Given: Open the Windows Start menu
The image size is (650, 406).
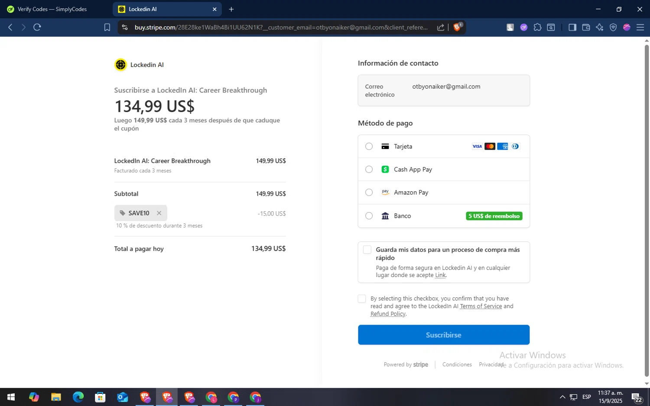Looking at the screenshot, I should [11, 397].
